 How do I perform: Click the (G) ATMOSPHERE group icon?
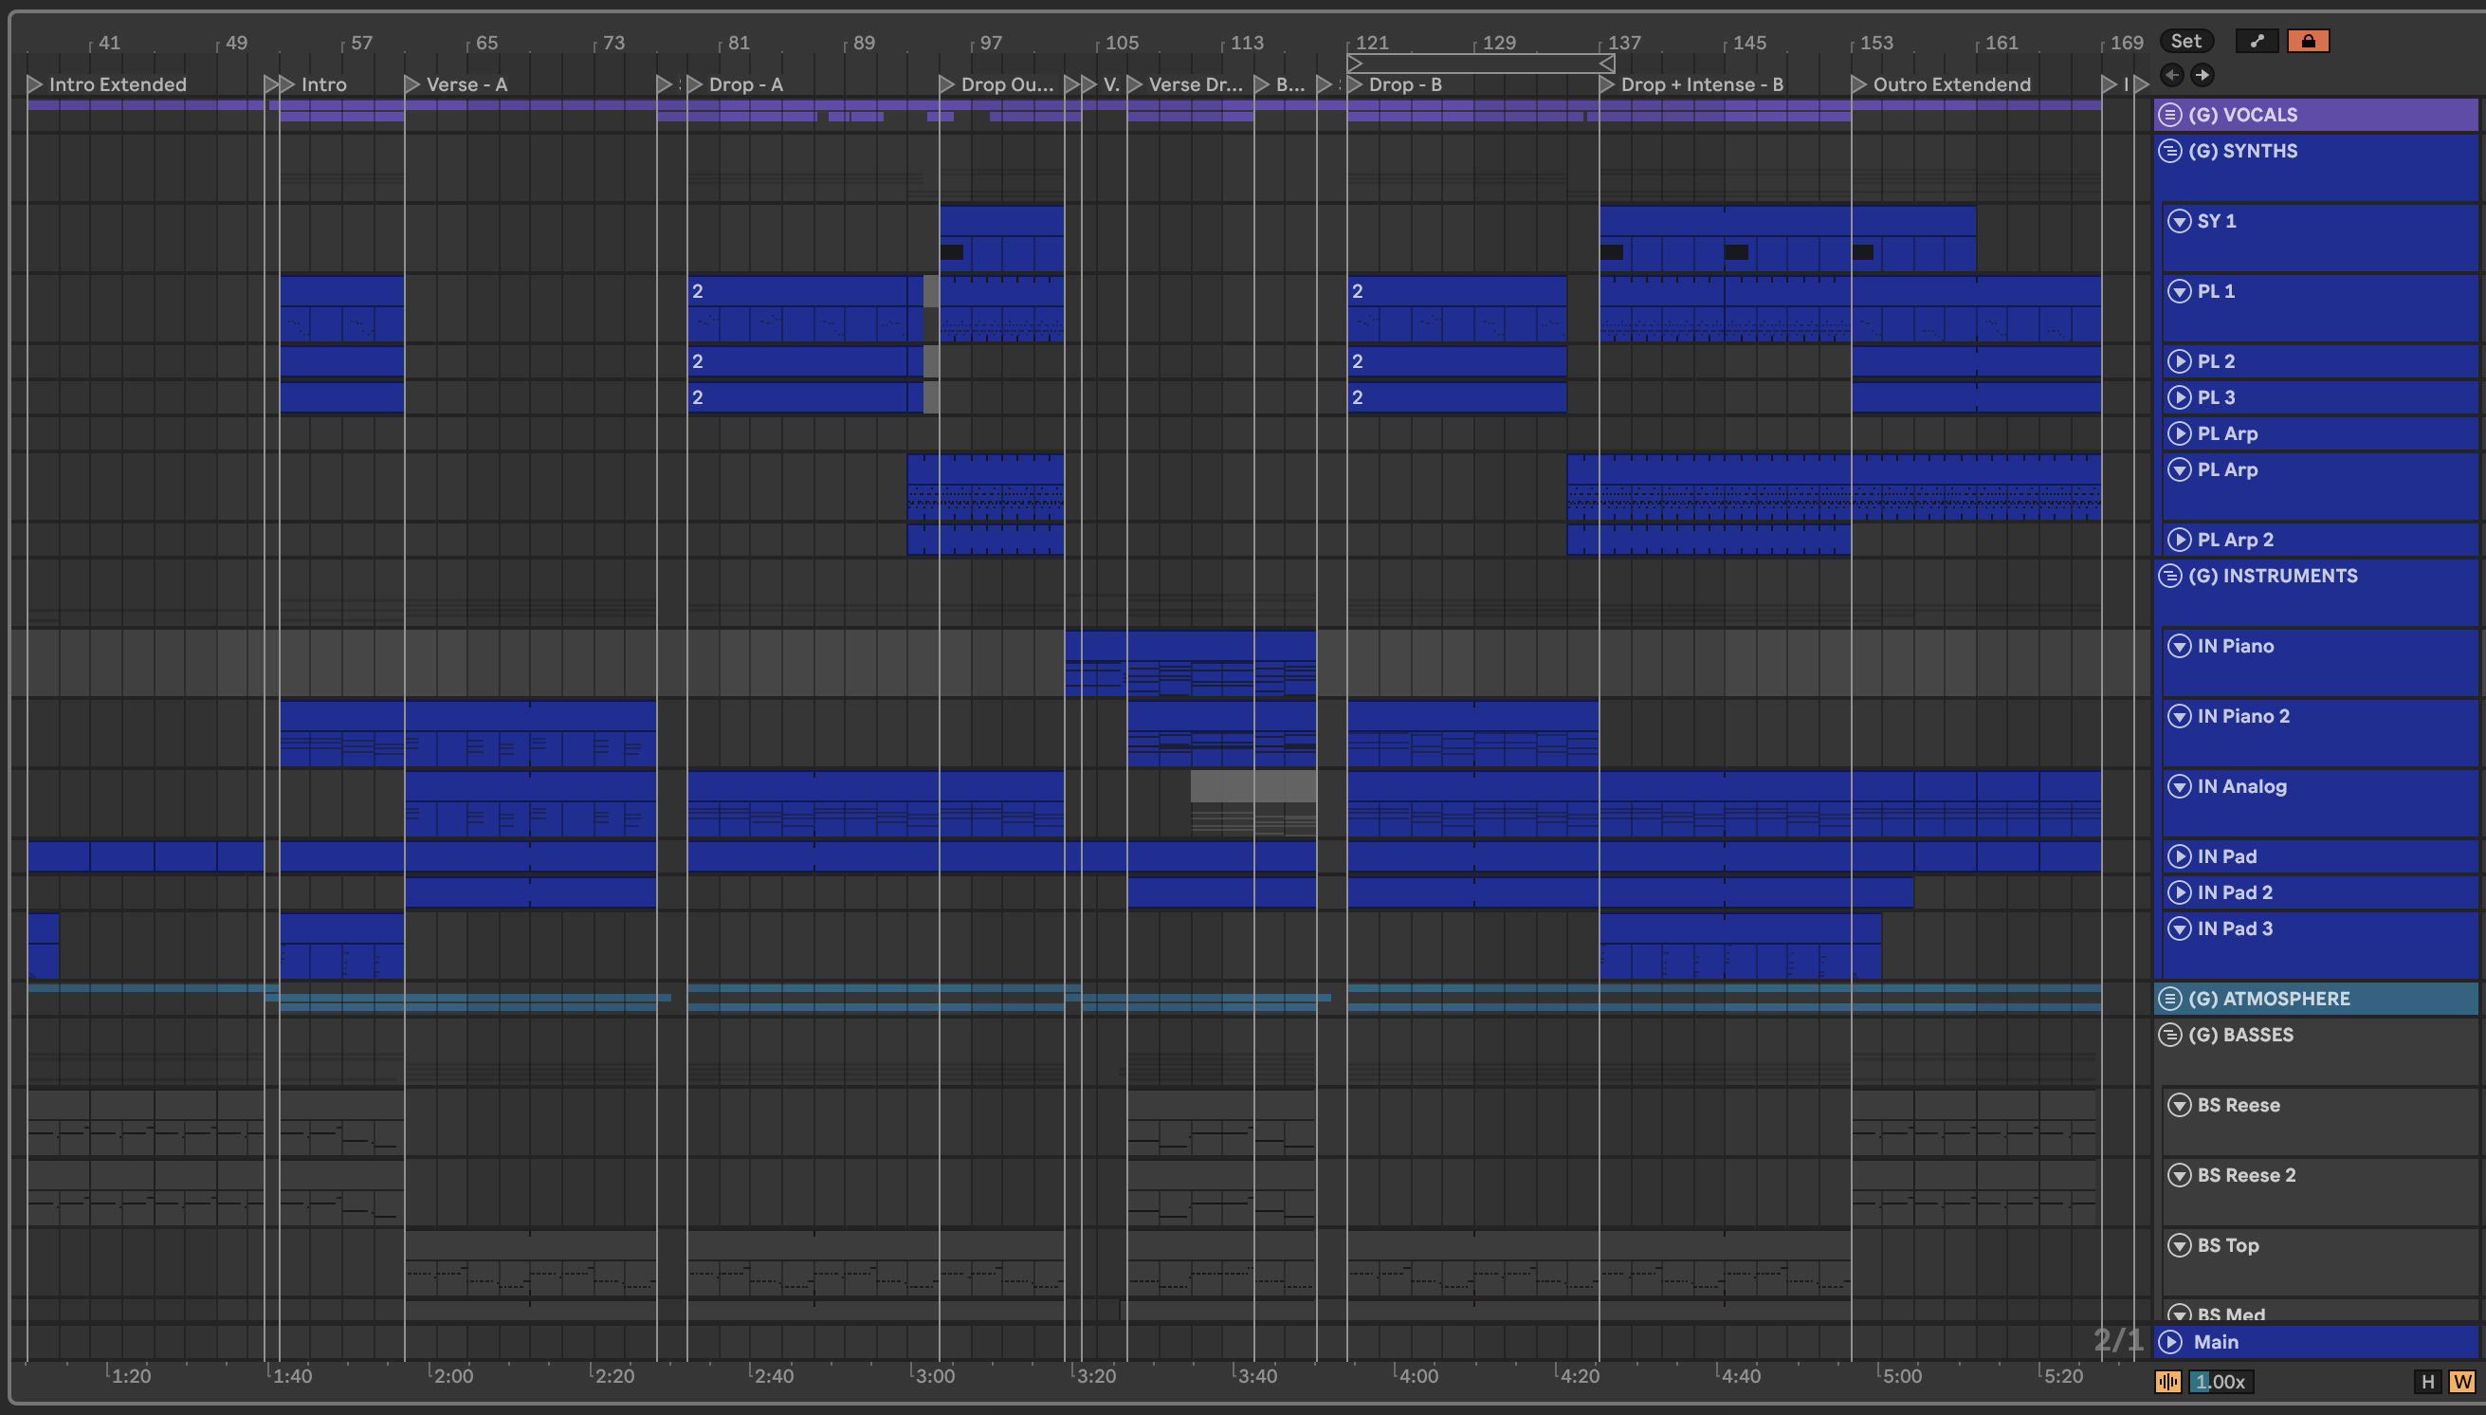(2170, 998)
